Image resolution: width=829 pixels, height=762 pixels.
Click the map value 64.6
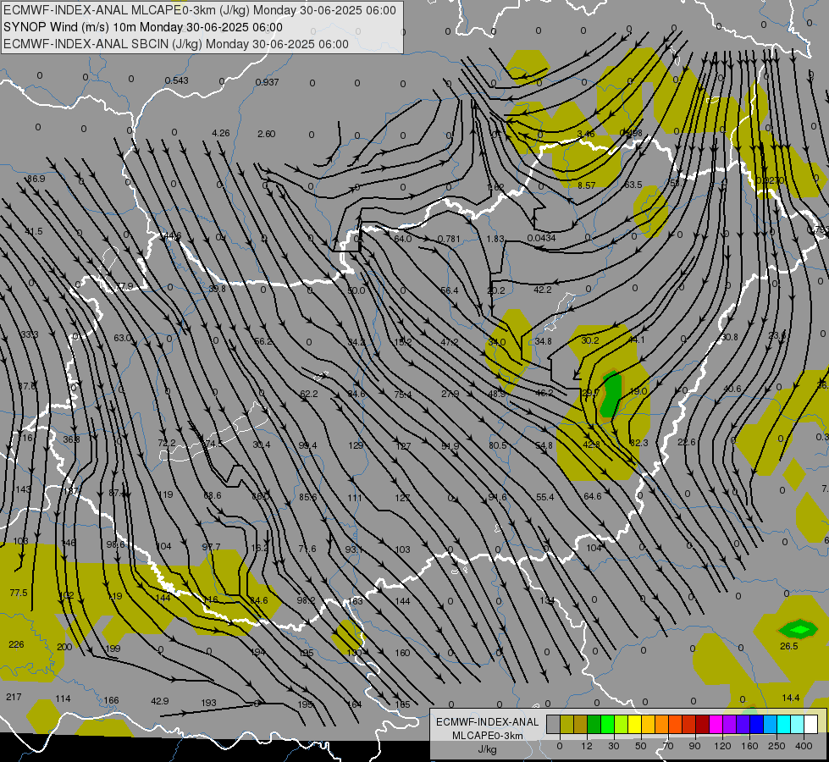(x=593, y=496)
